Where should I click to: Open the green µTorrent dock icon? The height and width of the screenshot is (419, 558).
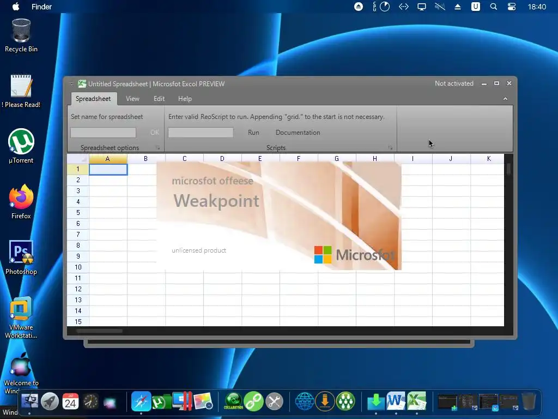[x=161, y=402]
